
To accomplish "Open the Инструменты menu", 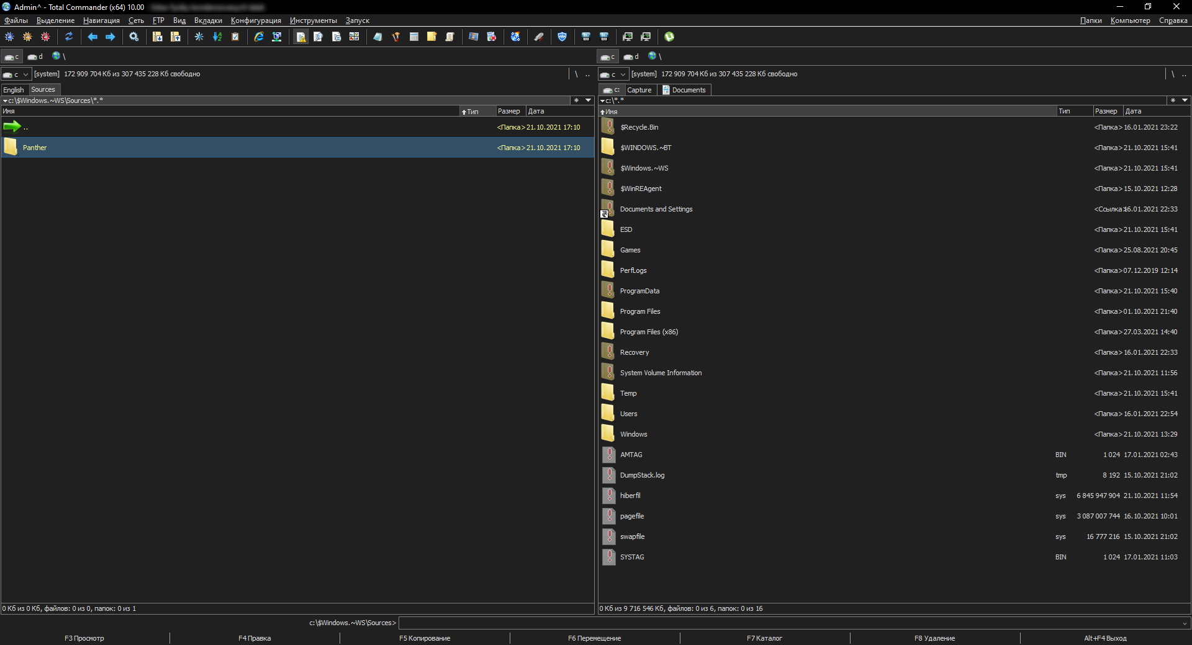I will point(314,20).
